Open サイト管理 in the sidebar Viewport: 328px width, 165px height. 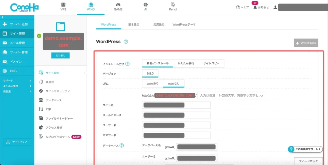coord(17,34)
